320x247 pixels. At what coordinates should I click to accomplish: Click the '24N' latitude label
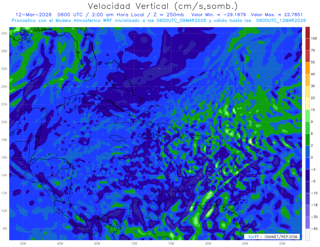point(5,87)
